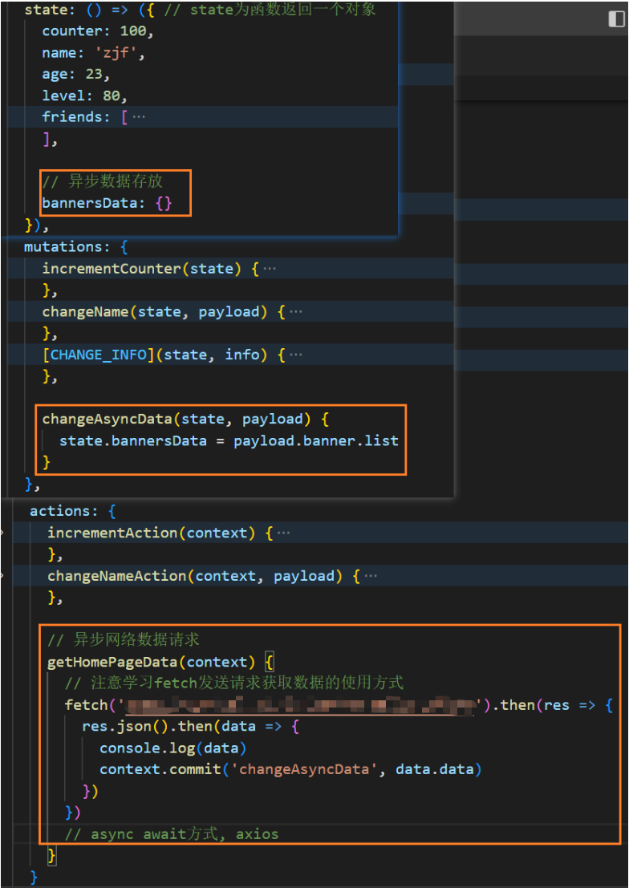Click the highlighted closing brace of getHomePageData
The width and height of the screenshot is (629, 888).
point(51,856)
